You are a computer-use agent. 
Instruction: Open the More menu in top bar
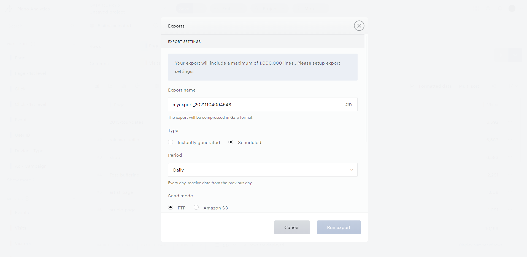tap(310, 9)
